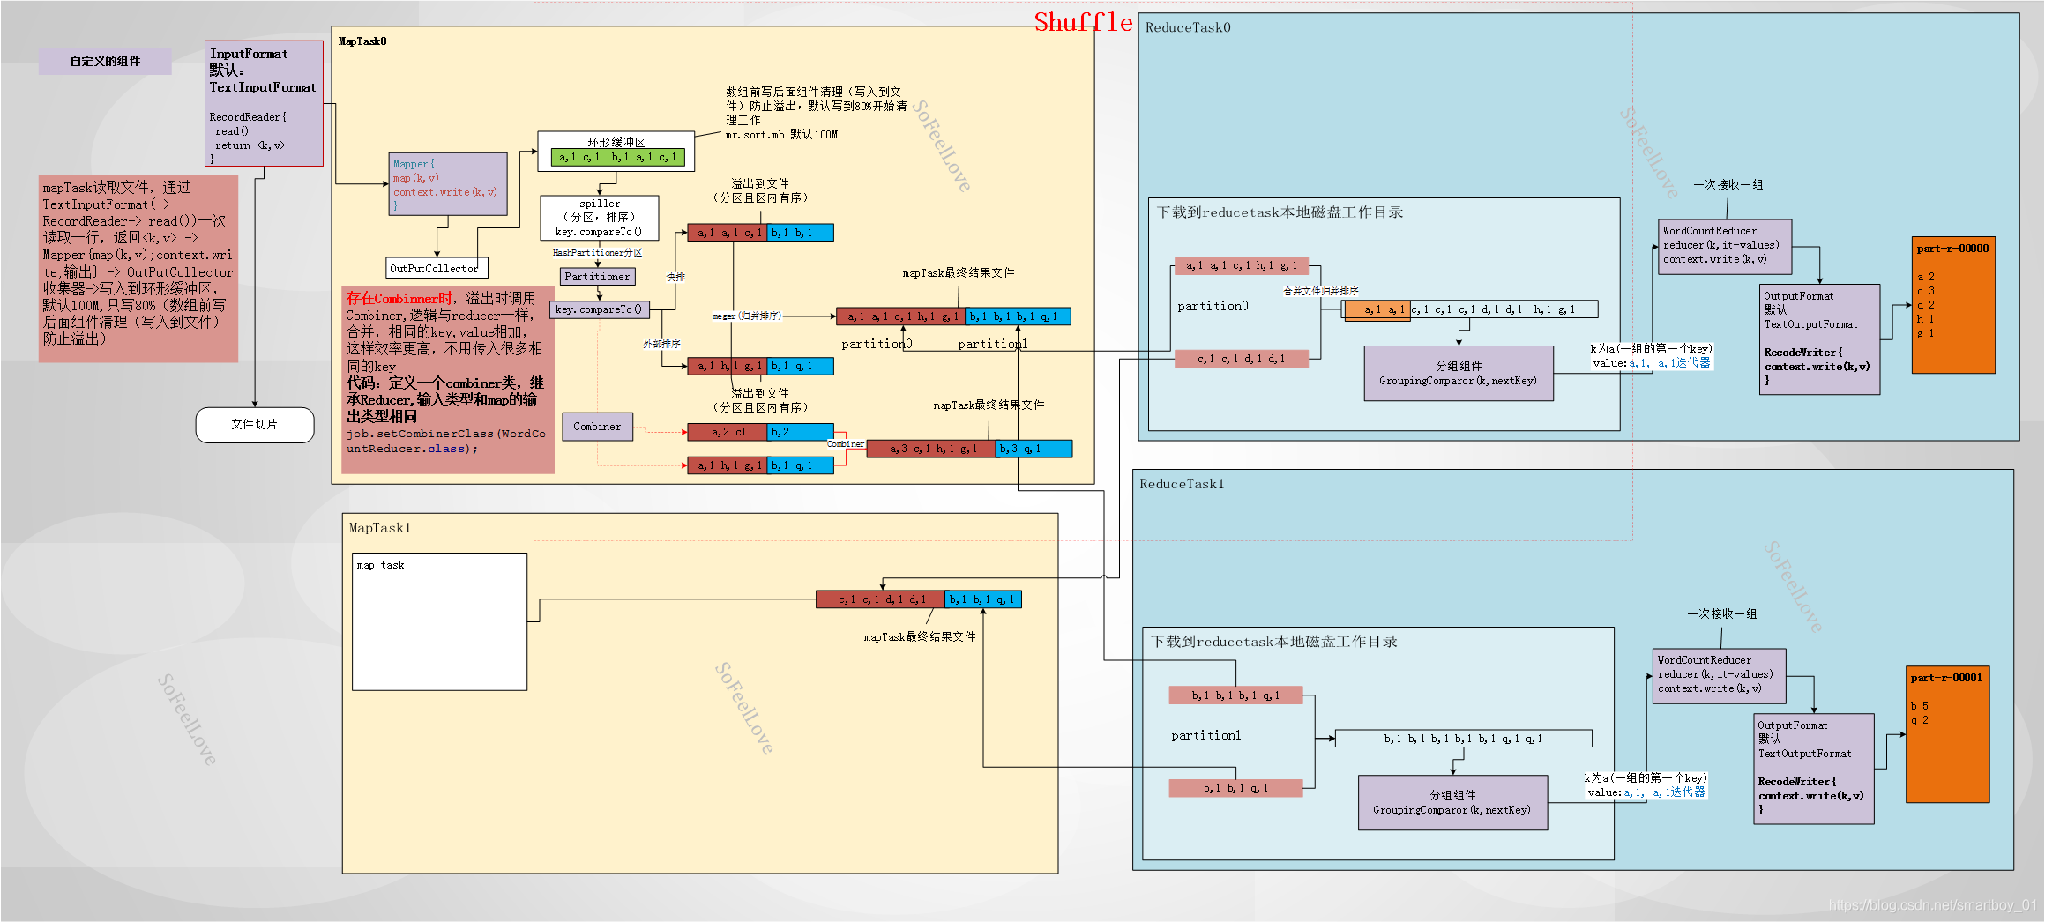Select the 'spiller (分区, 排序)' box
The height and width of the screenshot is (922, 2045).
tap(600, 218)
